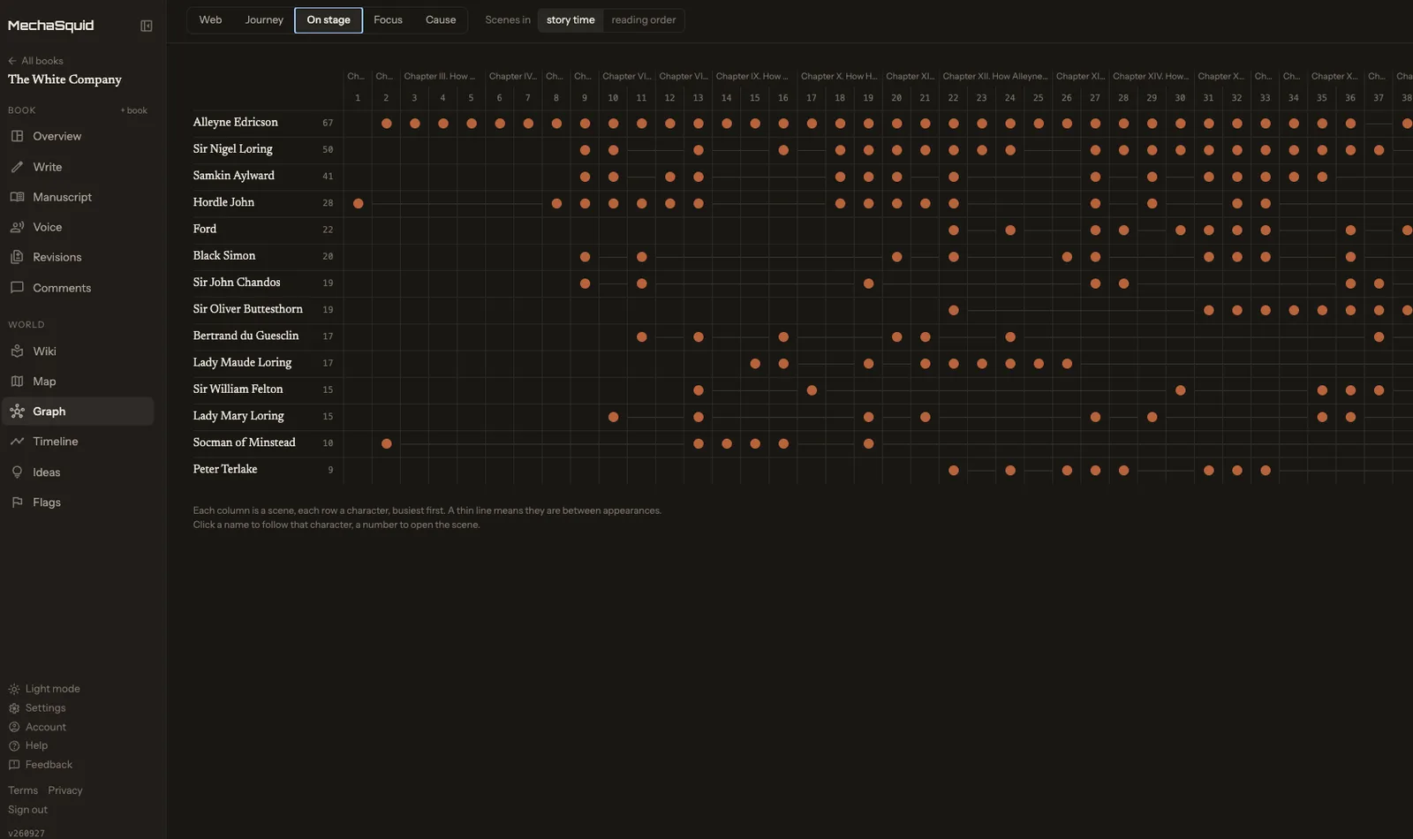Click the Feedback icon
This screenshot has height=839, width=1413.
14,765
